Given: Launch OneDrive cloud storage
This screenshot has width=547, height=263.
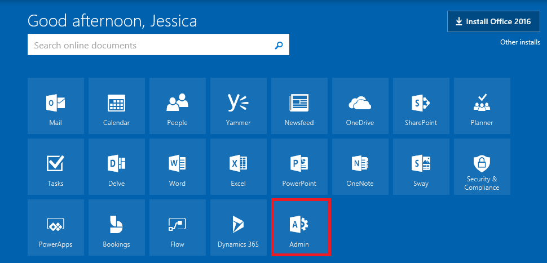Looking at the screenshot, I should pyautogui.click(x=360, y=106).
